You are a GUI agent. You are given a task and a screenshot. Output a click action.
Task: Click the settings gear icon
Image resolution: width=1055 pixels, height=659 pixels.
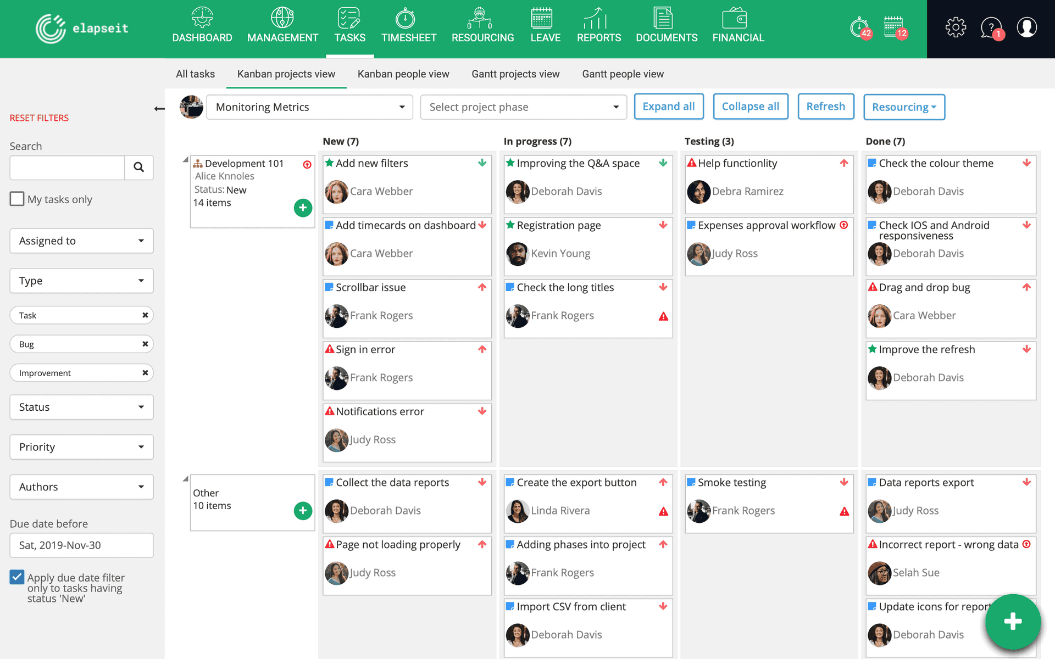(955, 29)
